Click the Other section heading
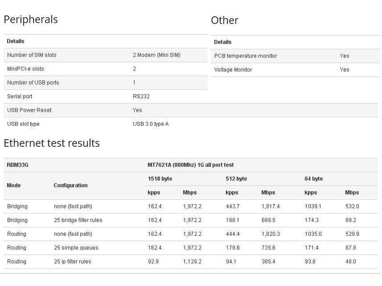This screenshot has height=286, width=382. coord(224,20)
